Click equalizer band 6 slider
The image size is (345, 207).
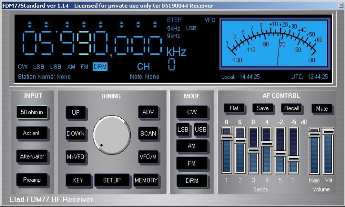tap(293, 150)
